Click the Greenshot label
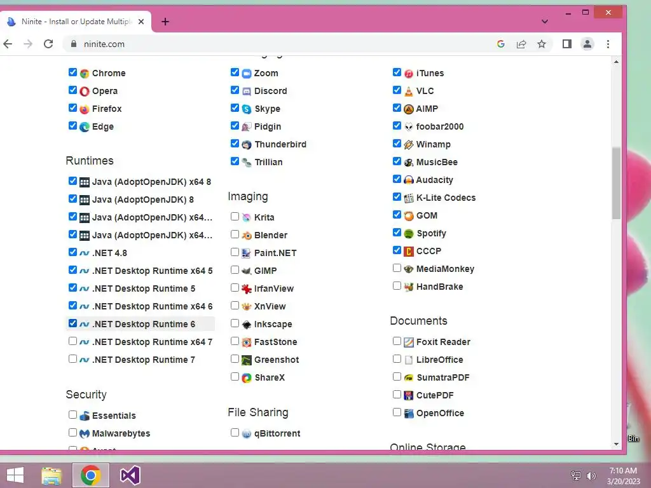651x488 pixels. [x=276, y=360]
